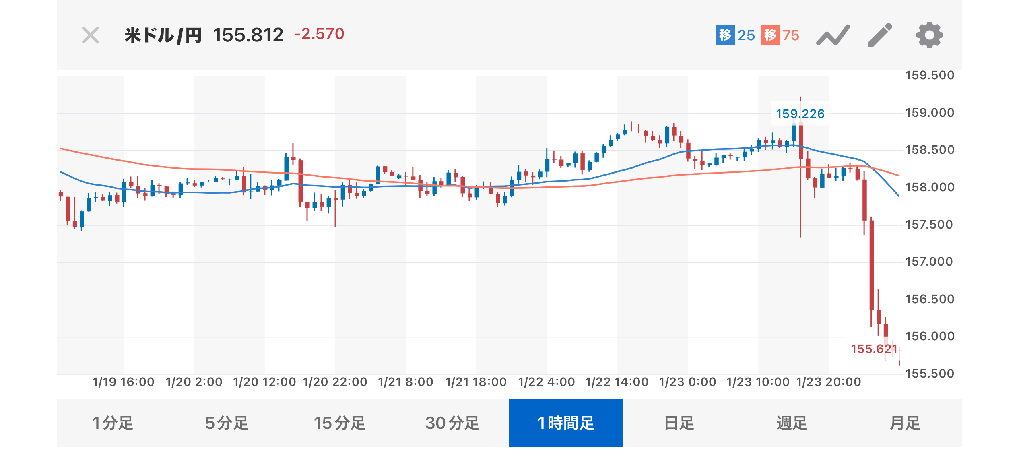The image size is (1019, 471).
Task: Tap the 159.226 high price label
Action: click(800, 114)
